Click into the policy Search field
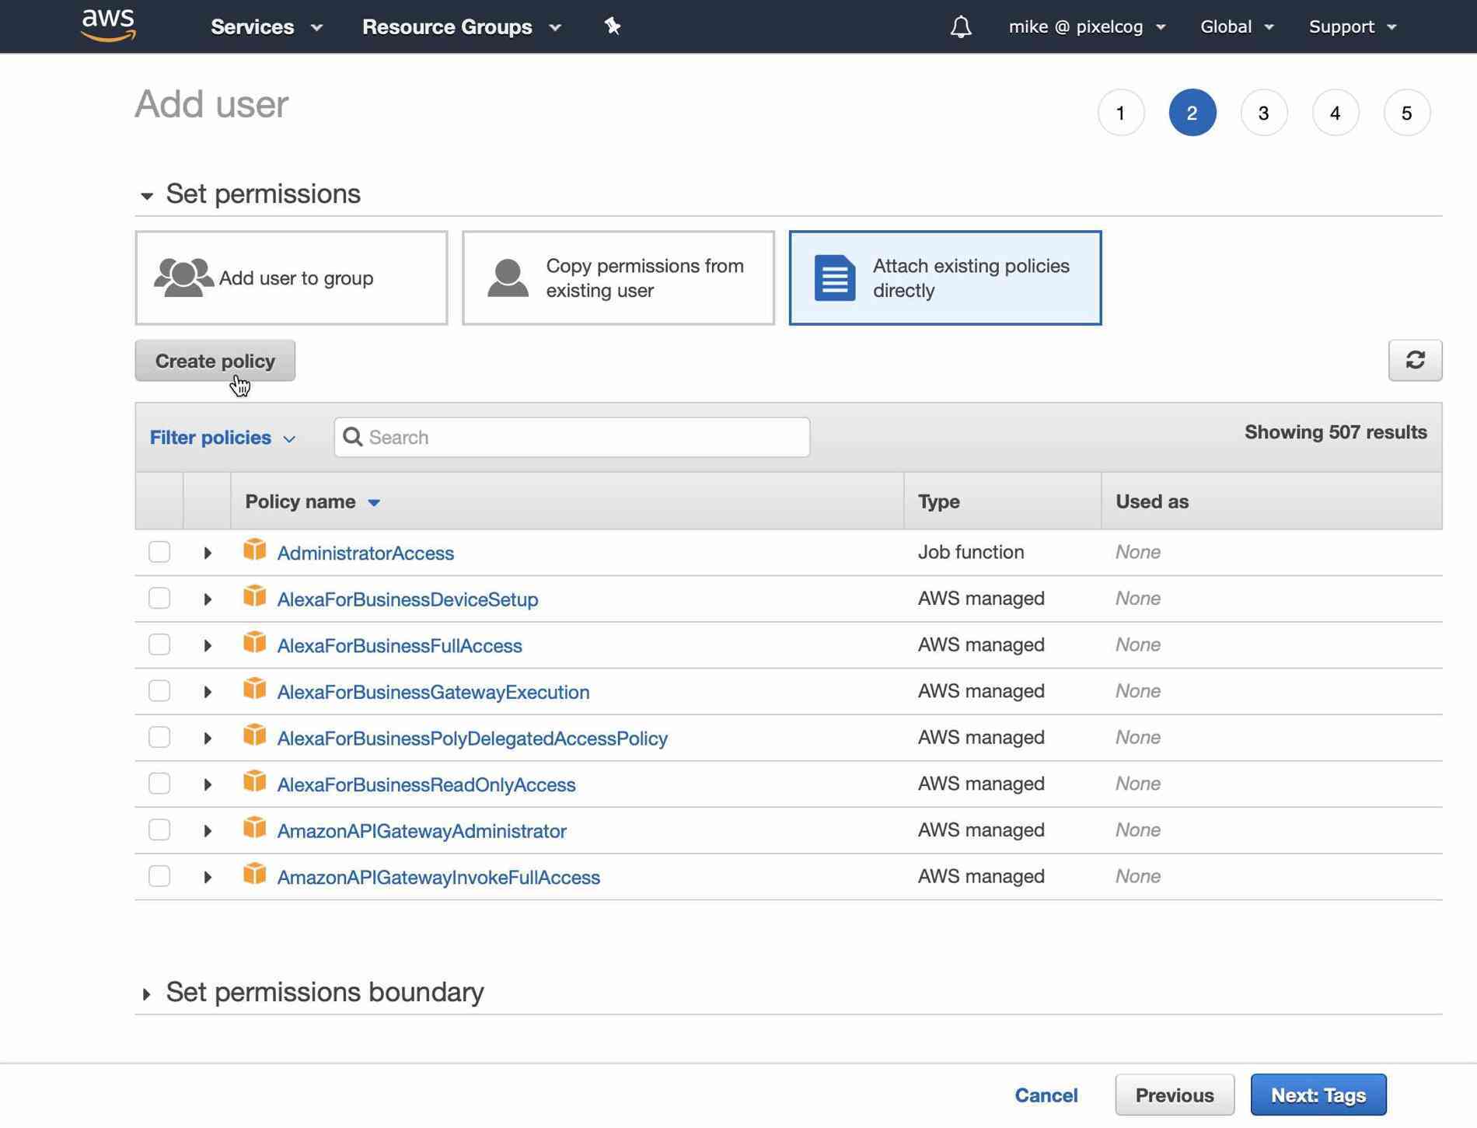The height and width of the screenshot is (1128, 1477). 572,437
